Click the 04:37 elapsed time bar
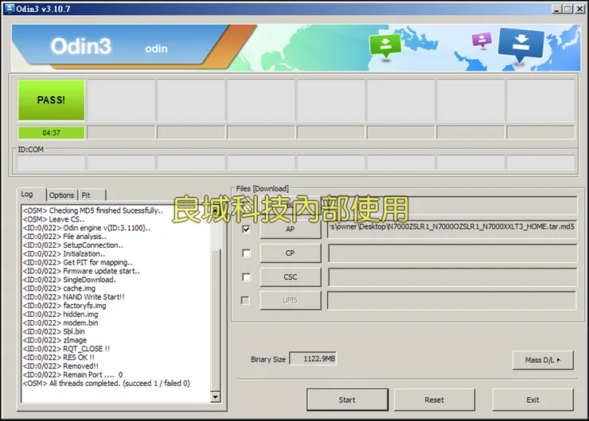Screen dimensions: 589x421 (51, 133)
